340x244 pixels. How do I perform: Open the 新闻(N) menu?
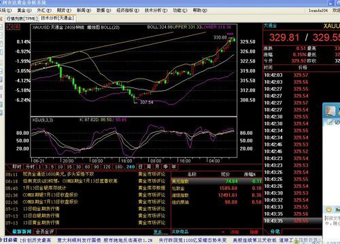(84, 10)
